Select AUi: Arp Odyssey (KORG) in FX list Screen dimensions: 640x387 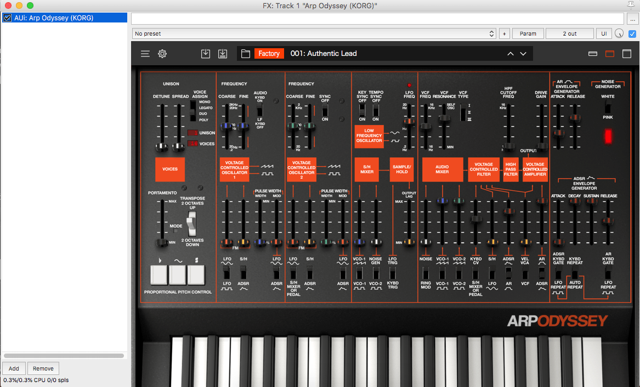pos(65,18)
